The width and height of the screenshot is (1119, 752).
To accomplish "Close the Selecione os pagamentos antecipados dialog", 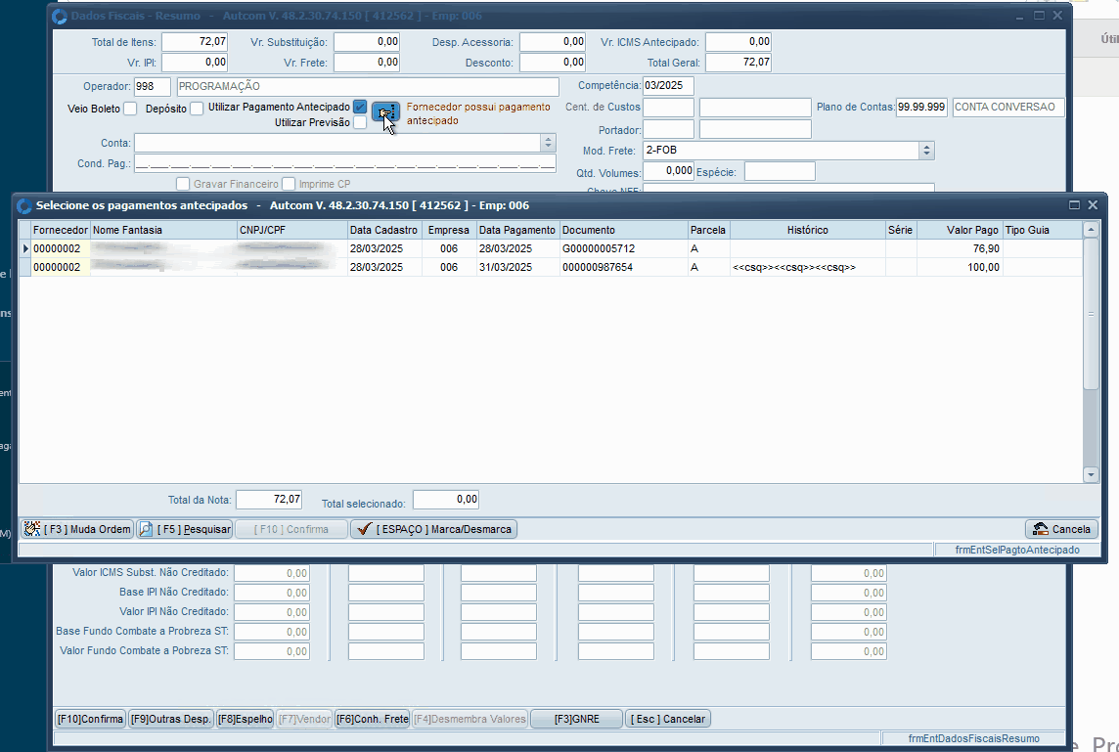I will pyautogui.click(x=1093, y=204).
